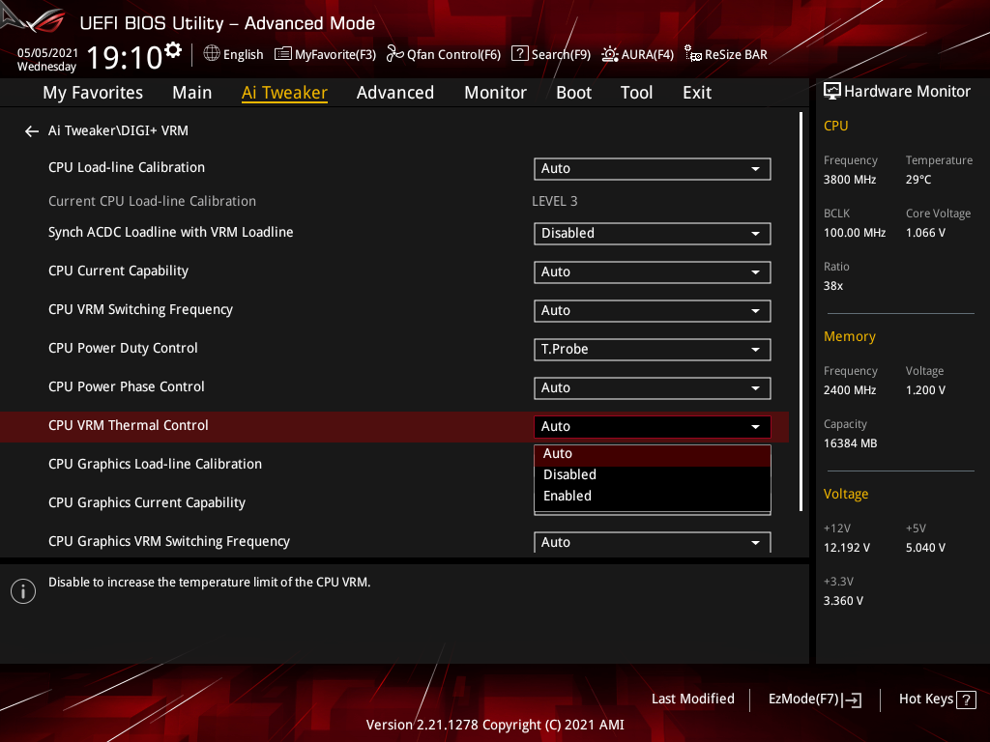This screenshot has height=742, width=990.
Task: Open the Advanced tab
Action: point(395,93)
